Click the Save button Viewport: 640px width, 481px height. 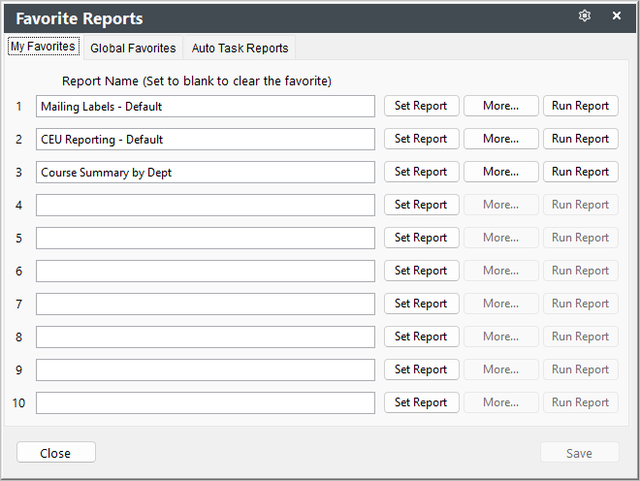pos(580,453)
